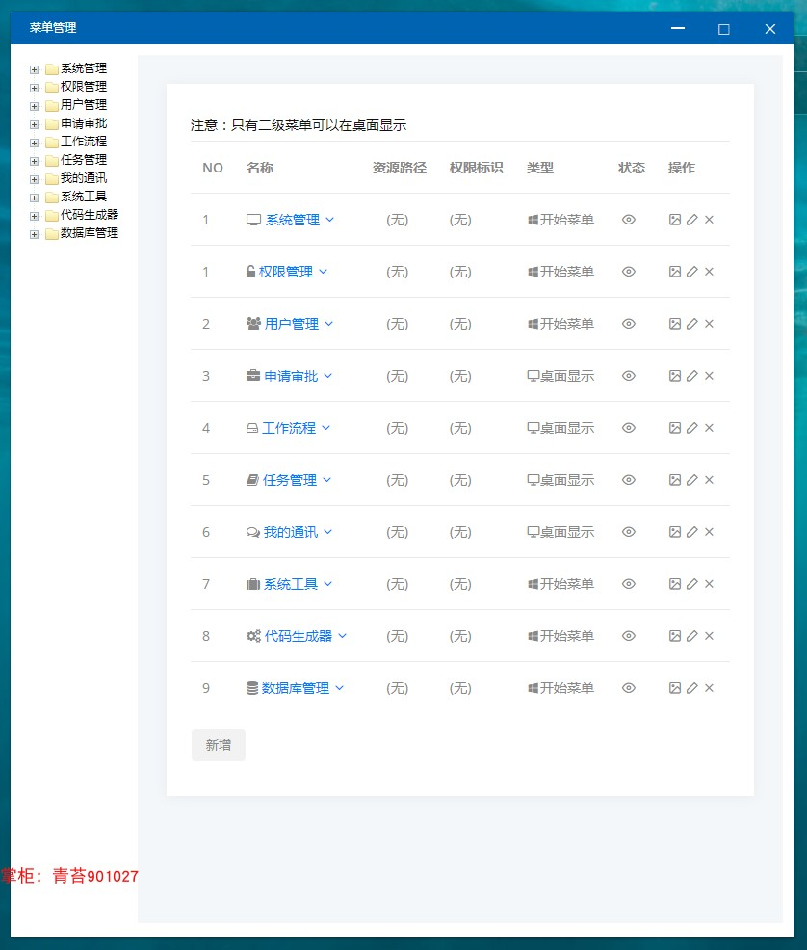Toggle visibility eye for 权限管理 row
The width and height of the screenshot is (807, 950).
pyautogui.click(x=629, y=272)
